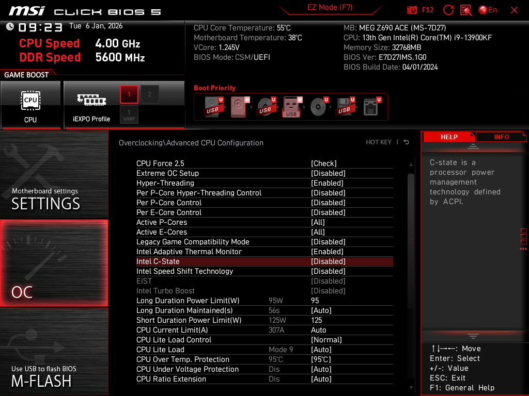Toggle the iEXPO user profile button
529x396 pixels.
click(129, 114)
